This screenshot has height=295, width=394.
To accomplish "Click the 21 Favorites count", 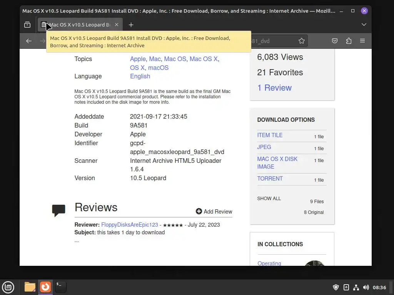I will [280, 73].
